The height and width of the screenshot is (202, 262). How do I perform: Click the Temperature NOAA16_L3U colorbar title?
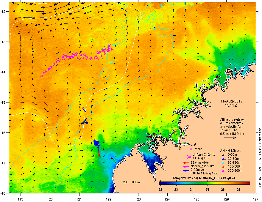pos(204,178)
